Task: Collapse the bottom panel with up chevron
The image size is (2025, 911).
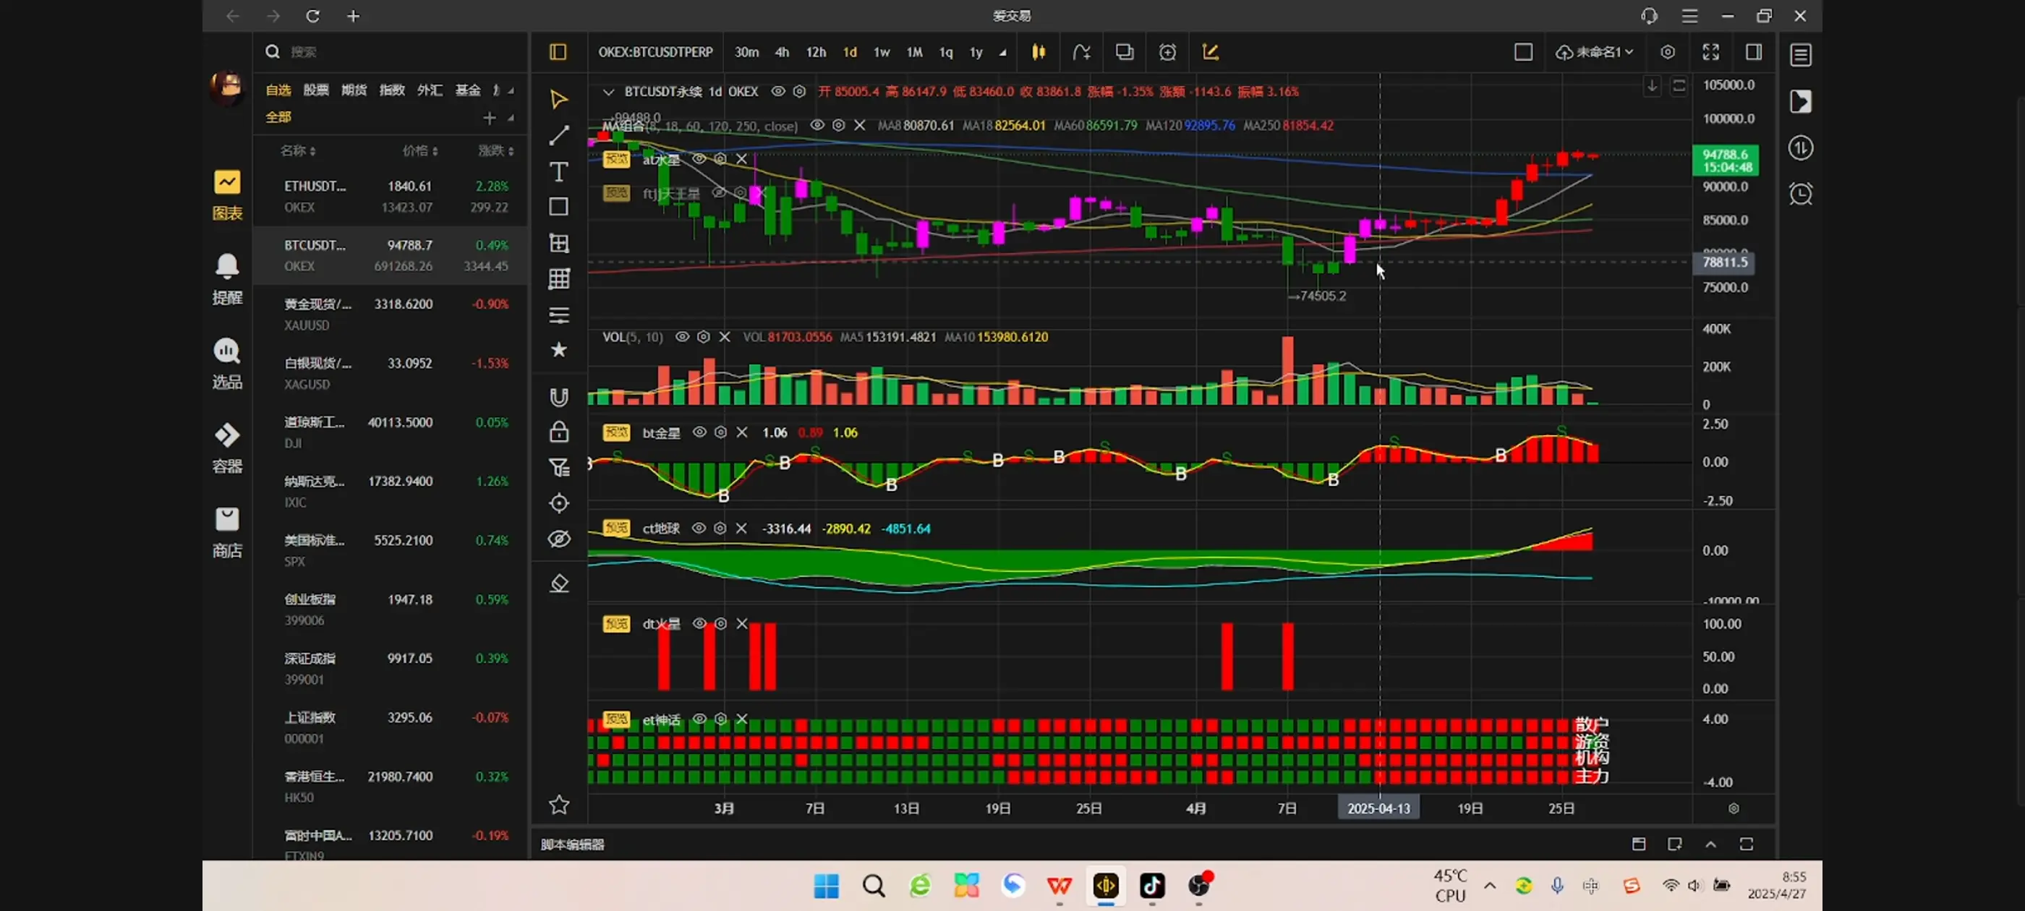Action: pyautogui.click(x=1710, y=844)
